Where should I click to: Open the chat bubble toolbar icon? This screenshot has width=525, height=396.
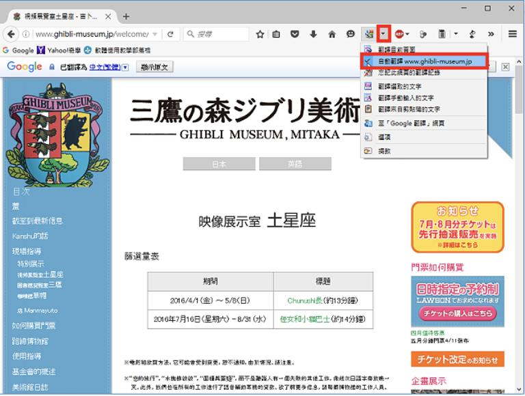(x=350, y=34)
